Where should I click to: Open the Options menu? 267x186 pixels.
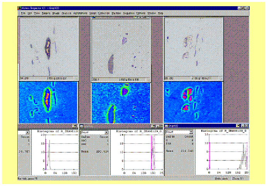141,13
